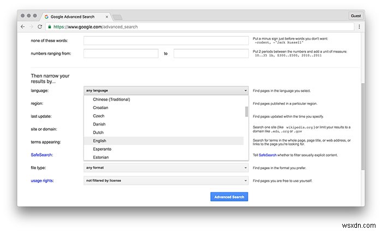This screenshot has height=231, width=382.
Task: Click the browser forward arrow
Action: click(31, 27)
